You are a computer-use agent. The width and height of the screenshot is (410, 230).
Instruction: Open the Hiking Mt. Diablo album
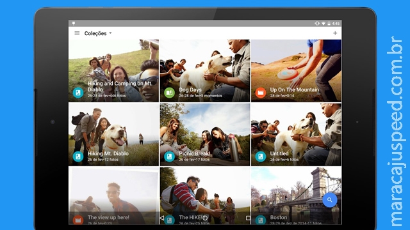(x=113, y=135)
